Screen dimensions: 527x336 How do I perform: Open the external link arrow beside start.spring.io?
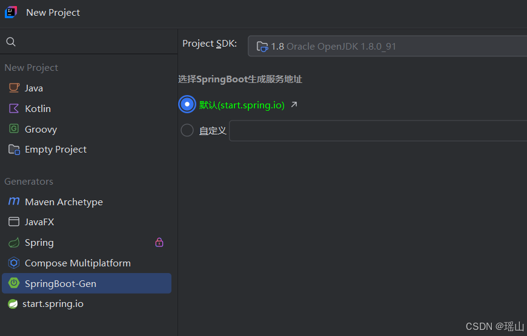[294, 105]
